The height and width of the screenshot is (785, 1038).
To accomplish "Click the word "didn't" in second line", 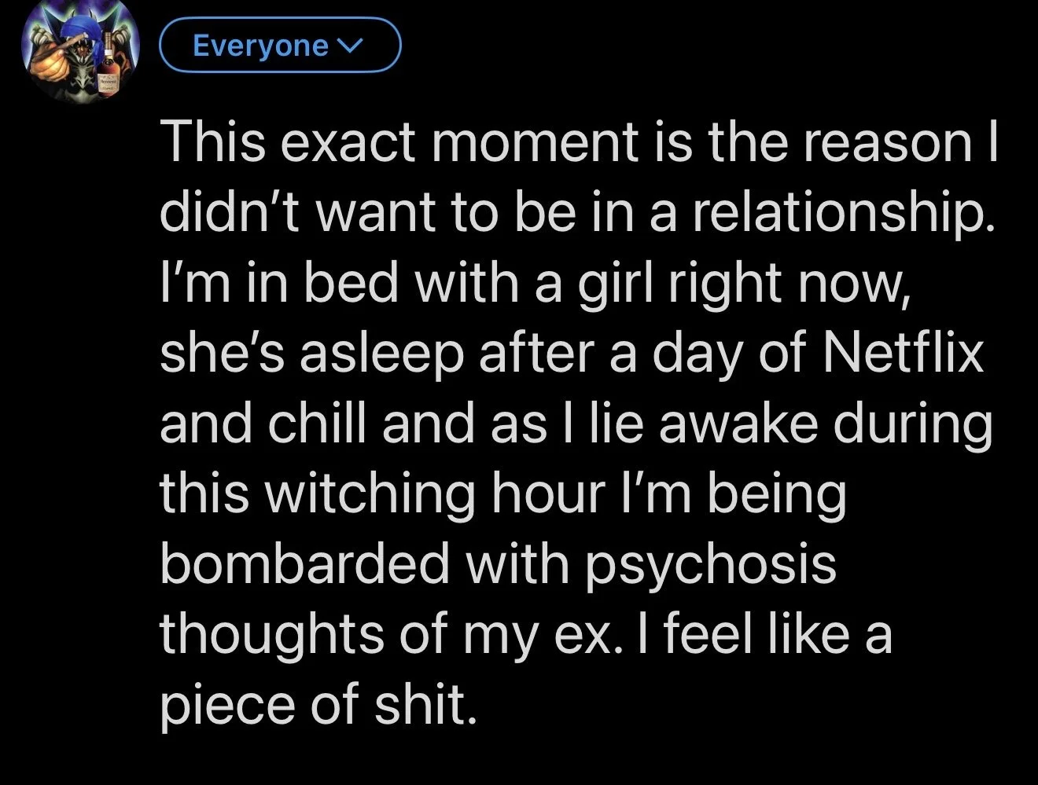I will coord(210,212).
